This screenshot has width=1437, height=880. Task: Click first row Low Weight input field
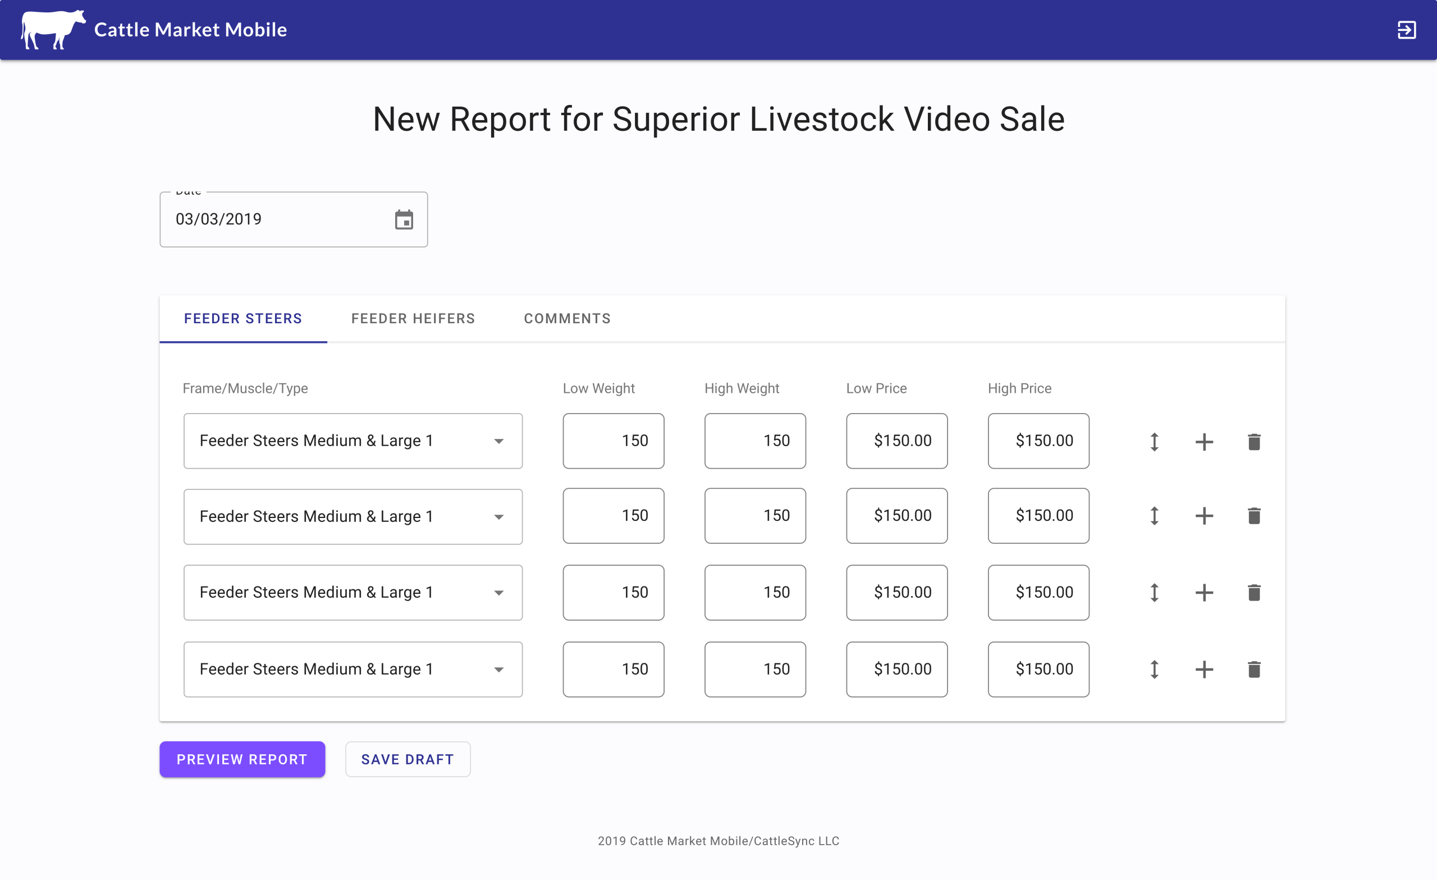(x=613, y=441)
